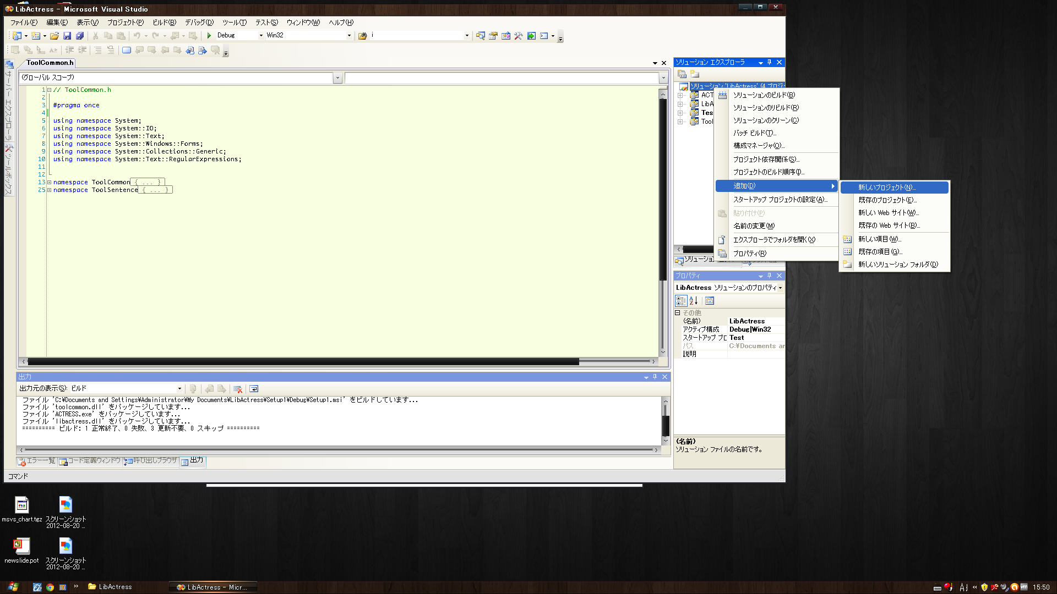Image resolution: width=1057 pixels, height=594 pixels.
Task: Expand the ACT project tree node
Action: coord(680,95)
